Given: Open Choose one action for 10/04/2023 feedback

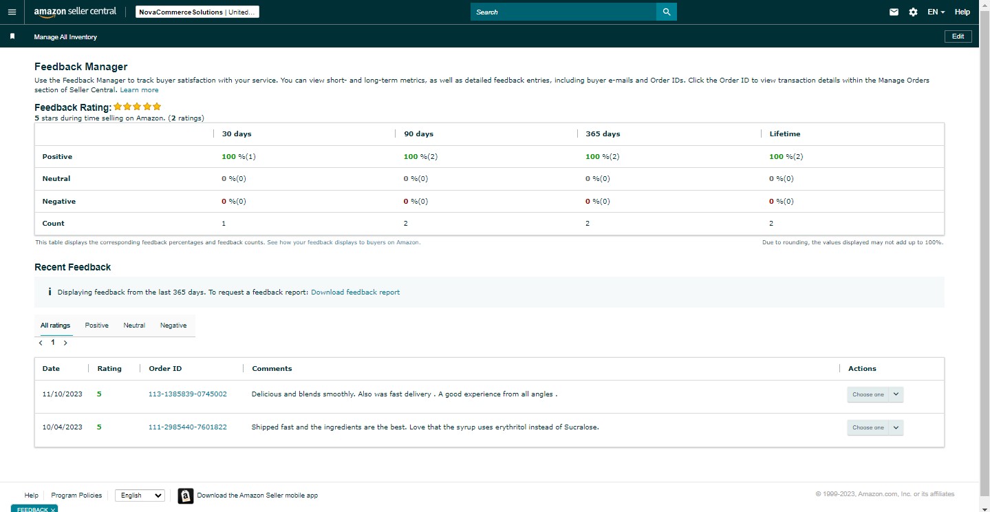Looking at the screenshot, I should (x=875, y=427).
